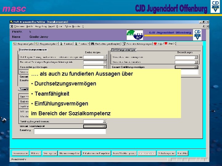
Task: Click the Kulturtechniken/Kompetenz button
Action: (96, 153)
